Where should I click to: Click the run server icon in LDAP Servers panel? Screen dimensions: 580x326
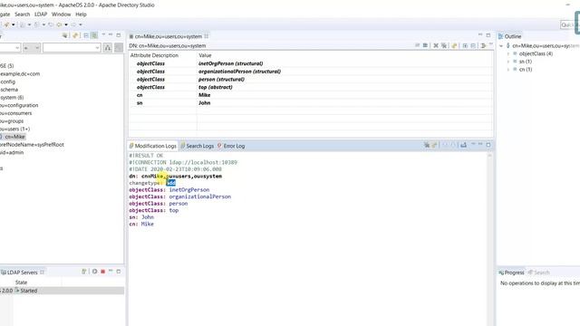tap(94, 272)
